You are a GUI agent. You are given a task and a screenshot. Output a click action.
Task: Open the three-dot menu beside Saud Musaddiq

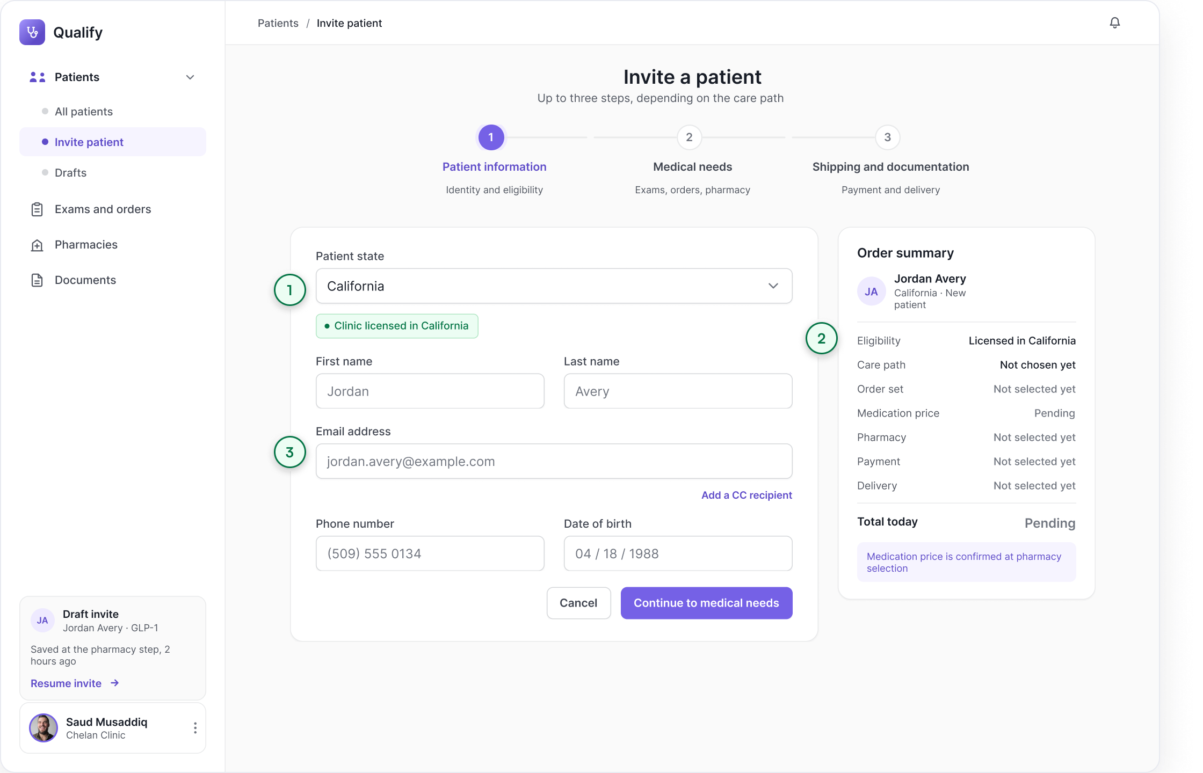(195, 728)
